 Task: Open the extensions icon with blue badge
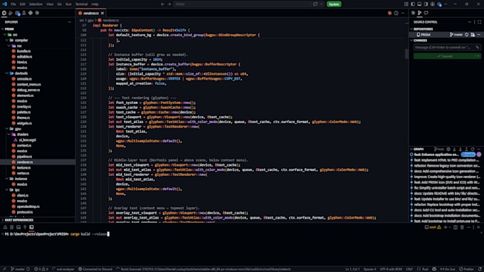[17, 13]
